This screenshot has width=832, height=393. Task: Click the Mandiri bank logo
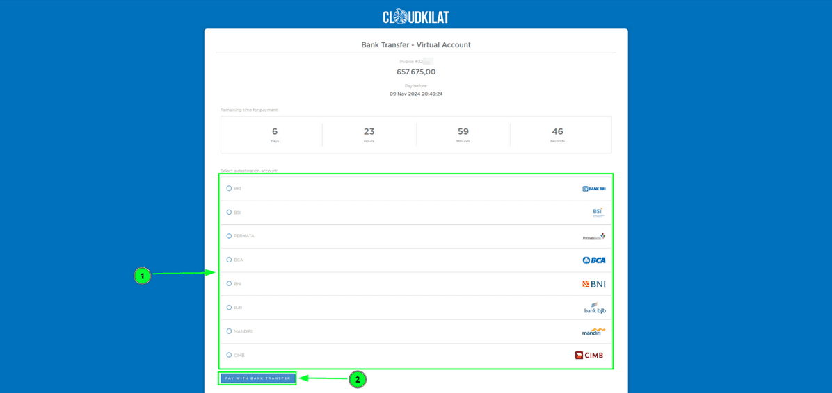[593, 331]
